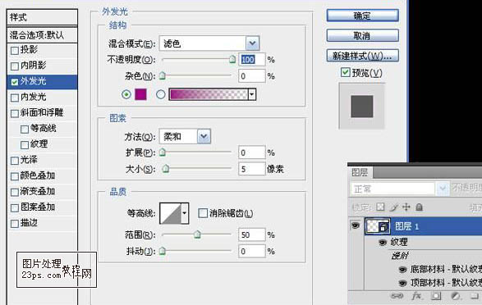Click the 不透明度 opacity slider handle

click(x=232, y=59)
